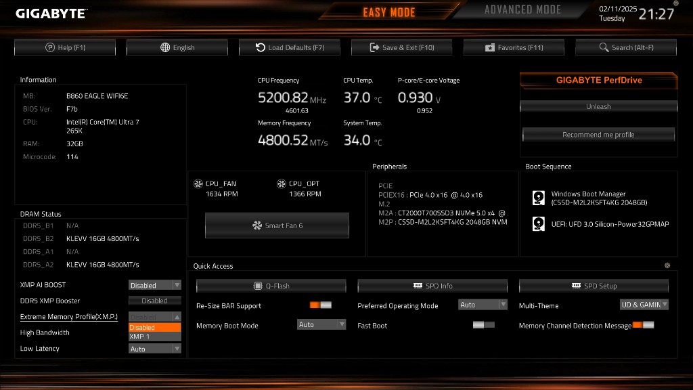Click the SPD Setup memory icon
693x390 pixels.
pos(576,286)
